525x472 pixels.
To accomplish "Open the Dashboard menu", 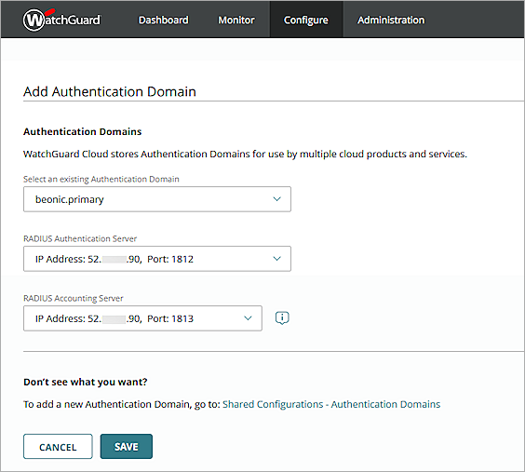I will [164, 20].
